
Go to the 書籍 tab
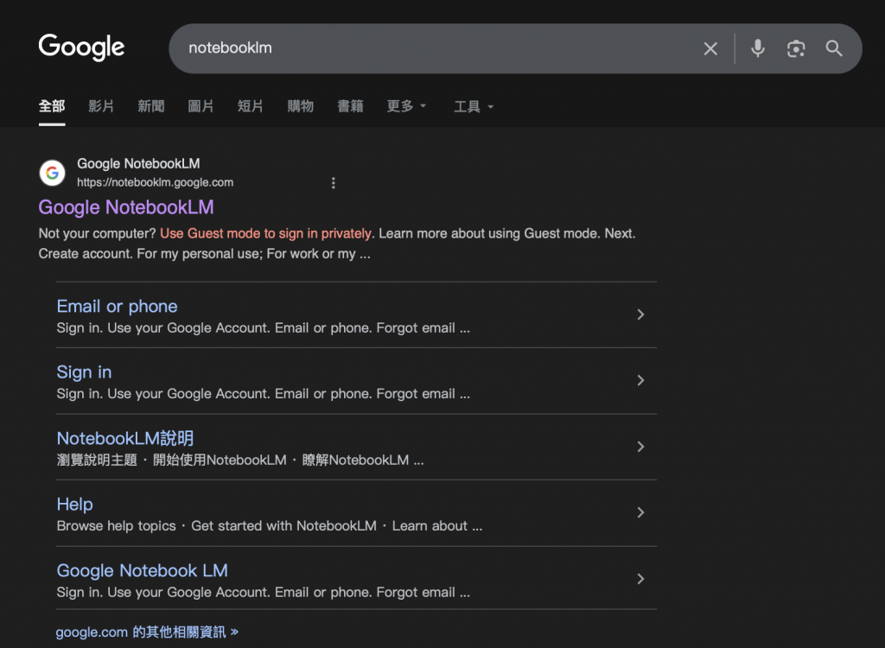point(350,106)
